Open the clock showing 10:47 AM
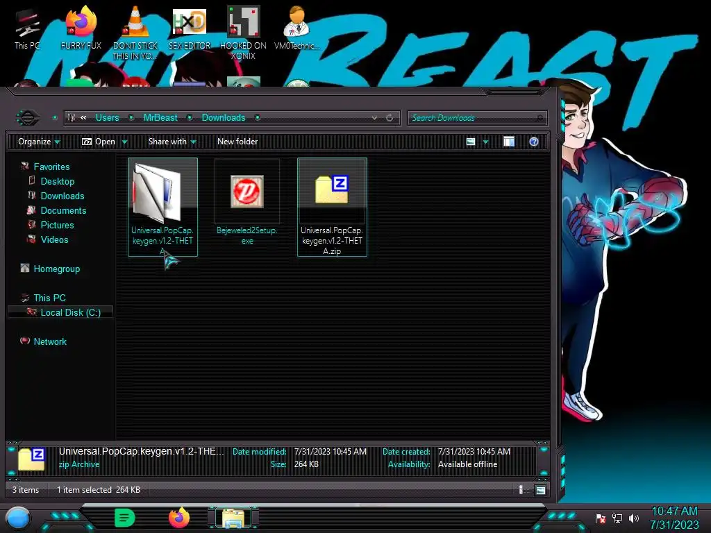Viewport: 711px width, 533px height. 674,518
